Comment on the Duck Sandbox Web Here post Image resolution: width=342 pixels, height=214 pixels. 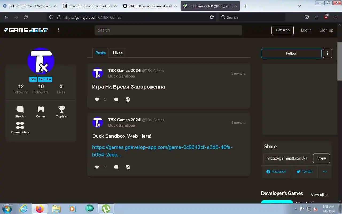116,167
